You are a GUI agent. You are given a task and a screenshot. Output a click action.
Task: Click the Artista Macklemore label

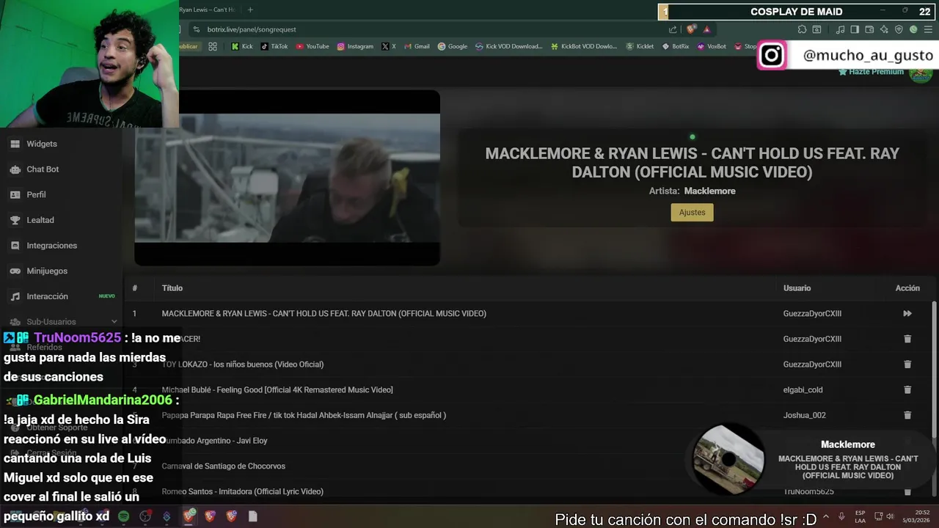tap(692, 191)
